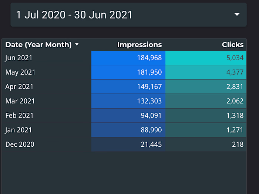259x194 pixels.
Task: Select the Jan 2021 row label
Action: [x=18, y=130]
